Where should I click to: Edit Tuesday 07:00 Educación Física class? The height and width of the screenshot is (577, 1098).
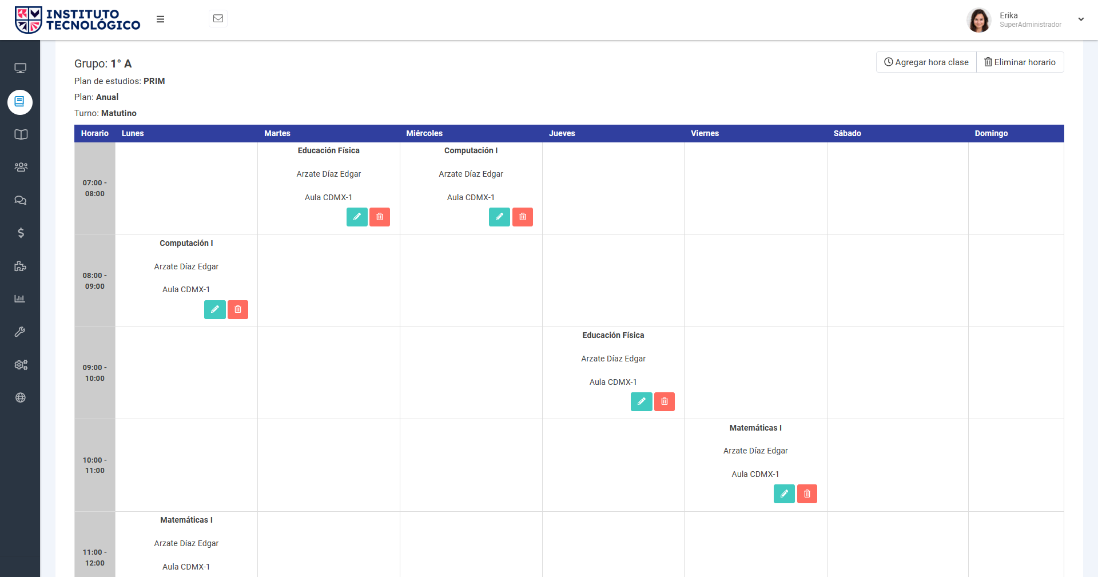(357, 217)
